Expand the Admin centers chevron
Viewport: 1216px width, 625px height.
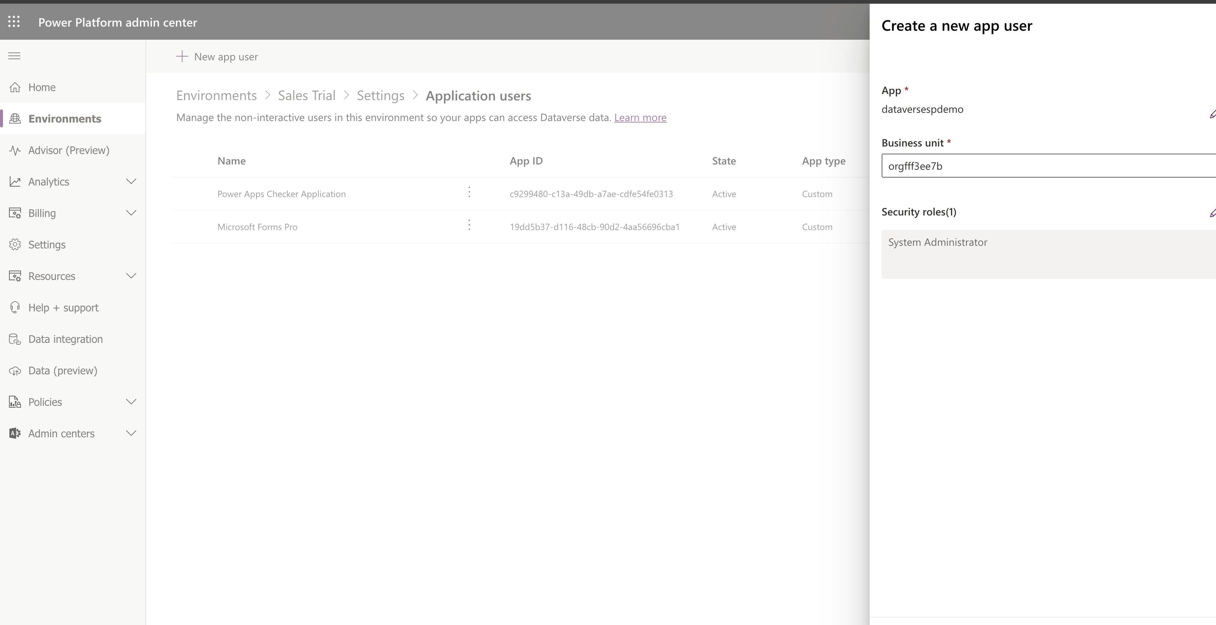pyautogui.click(x=131, y=434)
